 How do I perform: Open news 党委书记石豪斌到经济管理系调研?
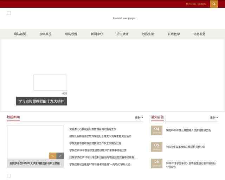[x=93, y=129]
